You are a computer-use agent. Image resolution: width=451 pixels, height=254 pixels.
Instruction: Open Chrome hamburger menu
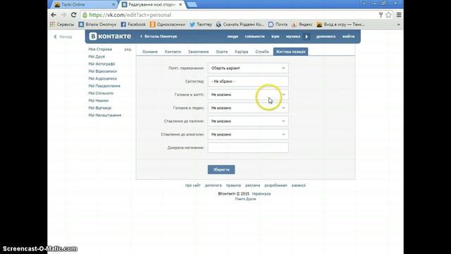click(399, 15)
